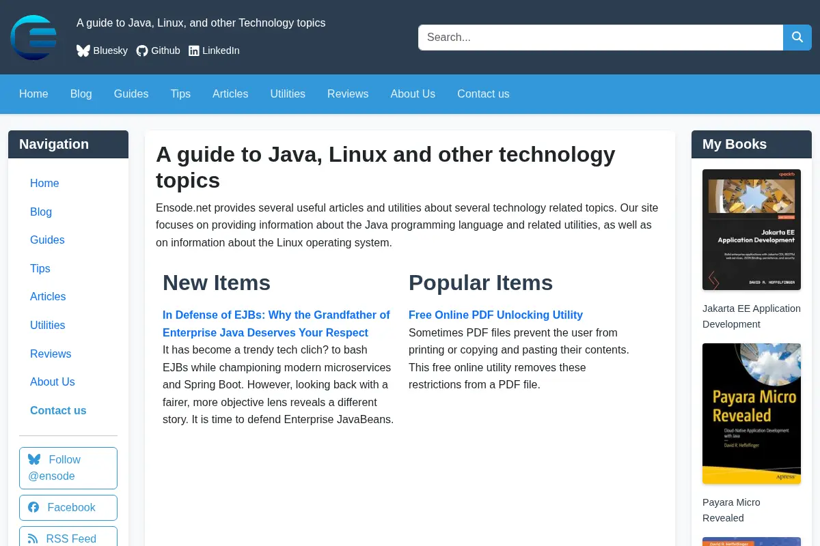Open About Us in the top menu bar
This screenshot has width=820, height=546.
point(413,94)
